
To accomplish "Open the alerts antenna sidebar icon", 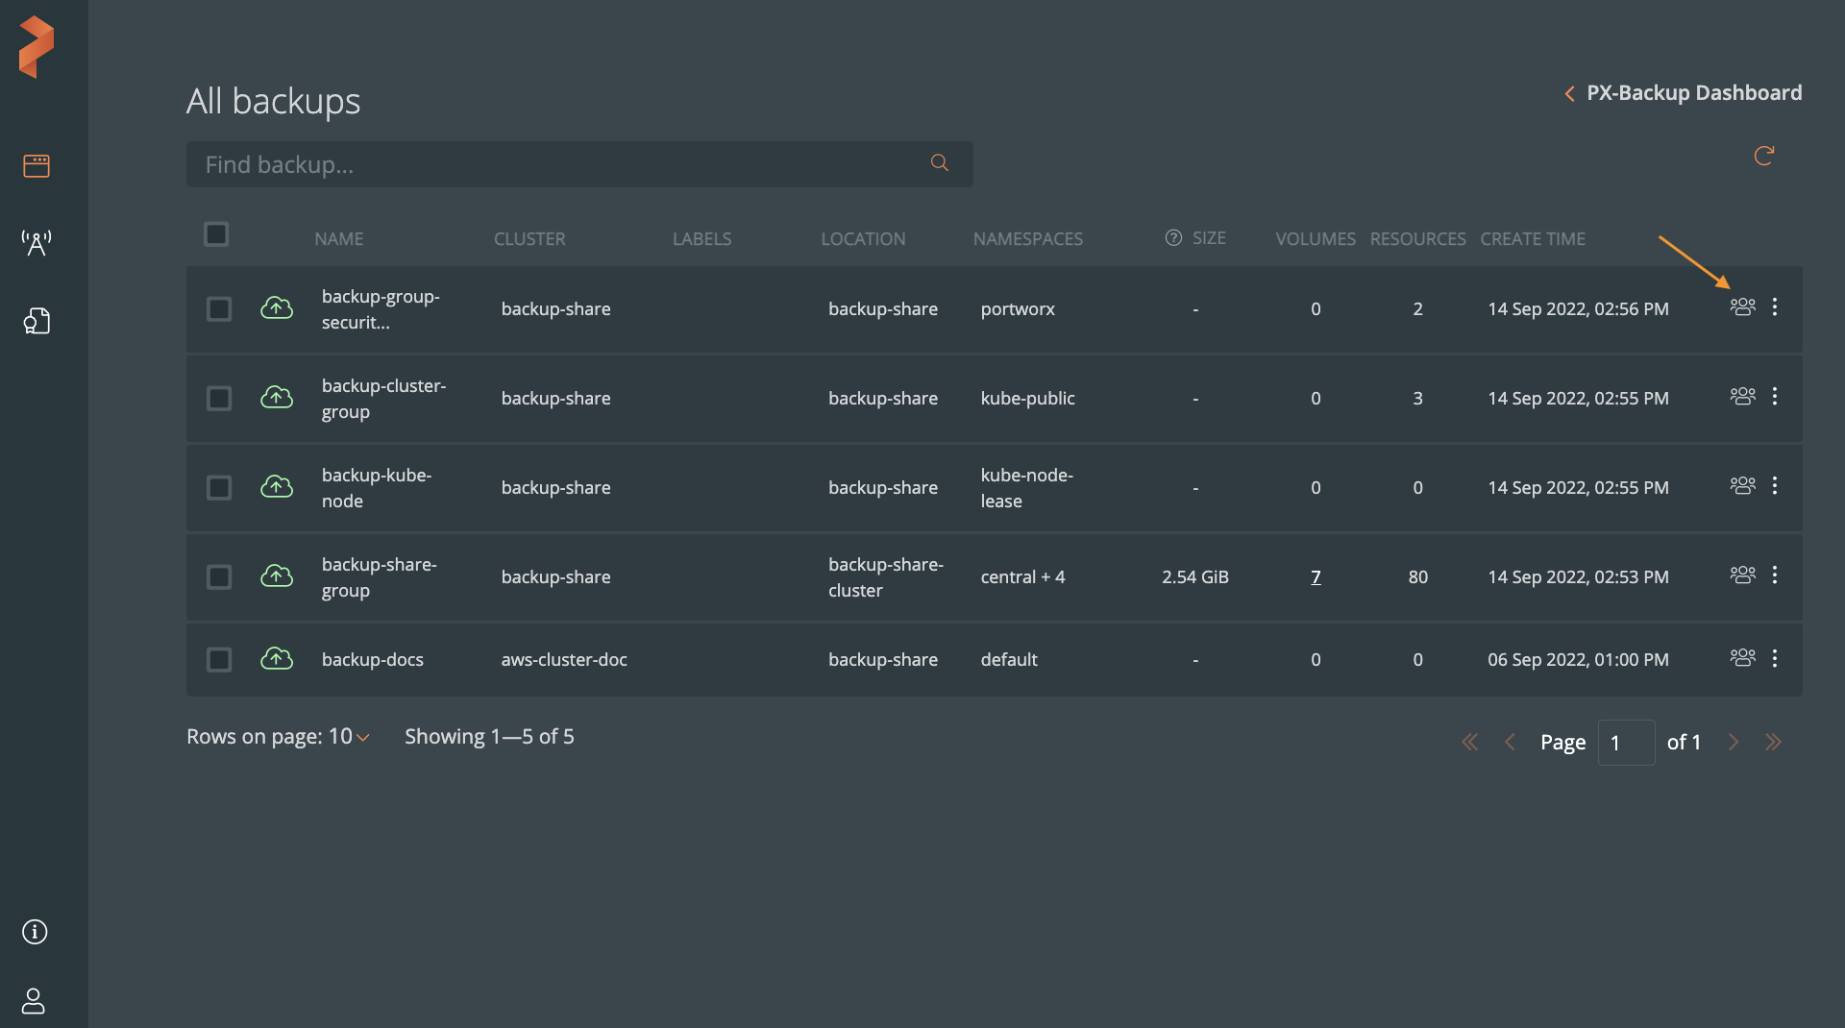I will pos(37,243).
